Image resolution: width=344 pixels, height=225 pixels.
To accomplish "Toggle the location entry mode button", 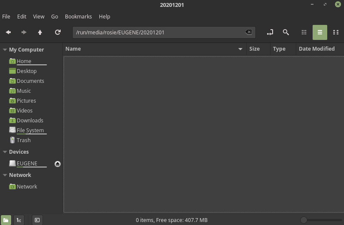I will 270,33.
